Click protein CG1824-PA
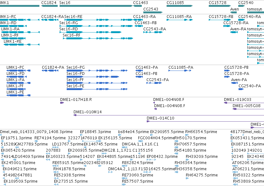Viewport: 264px width, 186px height. tap(53, 67)
